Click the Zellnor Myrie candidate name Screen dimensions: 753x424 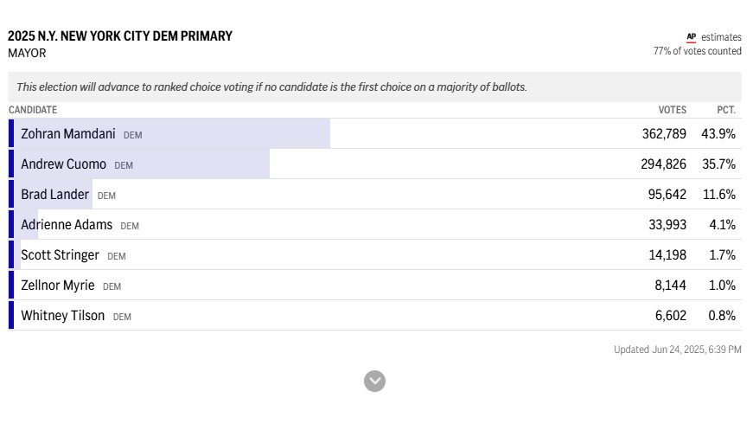(58, 286)
